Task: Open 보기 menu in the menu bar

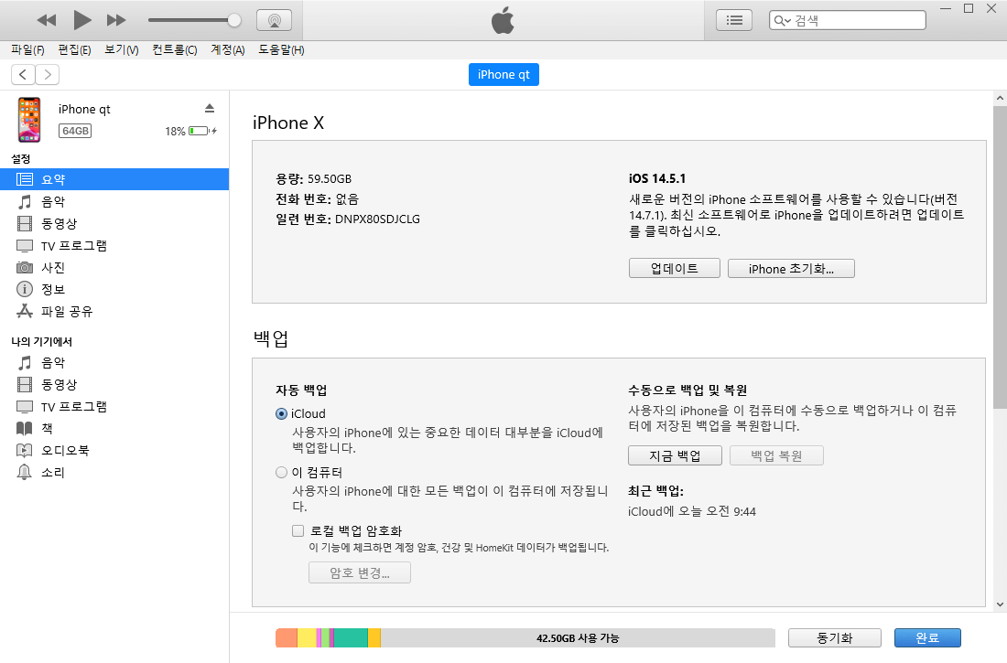Action: pos(120,49)
